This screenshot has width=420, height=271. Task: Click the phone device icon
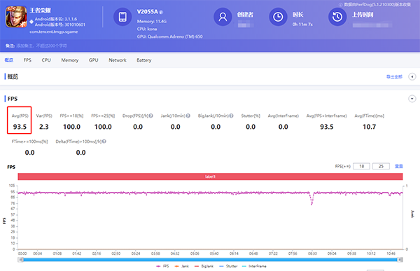tap(122, 17)
